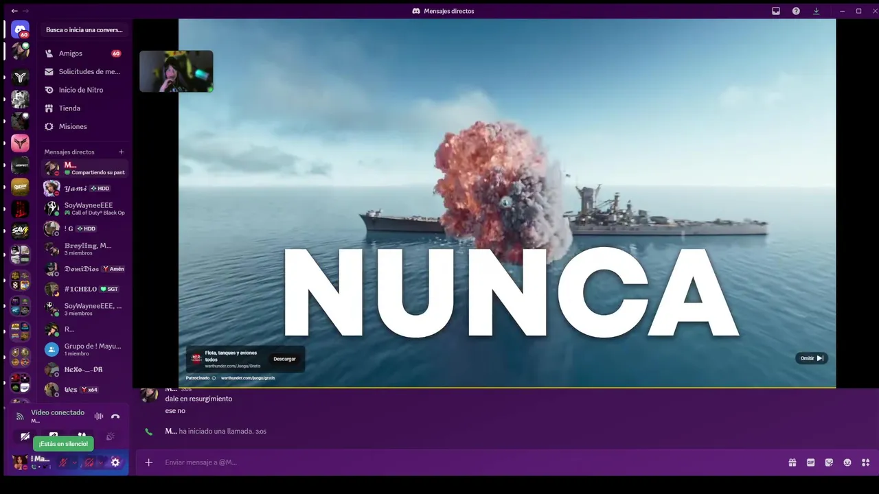Open the emoji picker
The height and width of the screenshot is (494, 879).
click(847, 462)
